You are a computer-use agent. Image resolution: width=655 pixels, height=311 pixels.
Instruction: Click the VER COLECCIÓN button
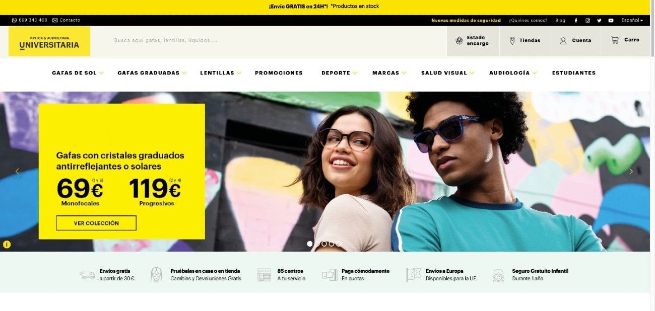tap(96, 223)
